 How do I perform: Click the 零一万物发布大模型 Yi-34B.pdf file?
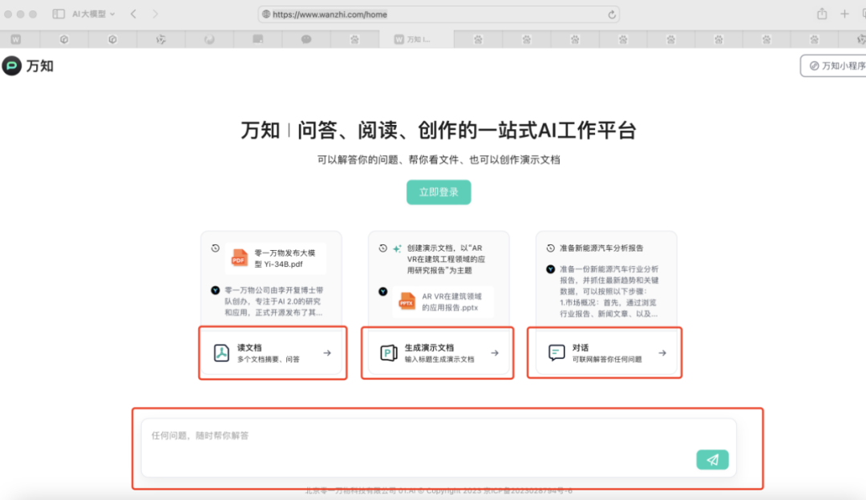[276, 258]
